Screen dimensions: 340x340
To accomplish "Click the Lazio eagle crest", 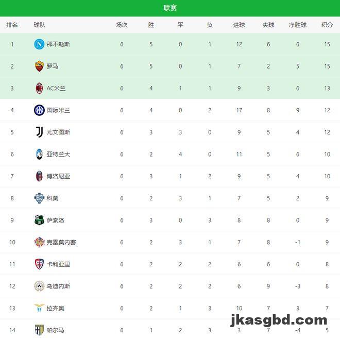I will (39, 308).
